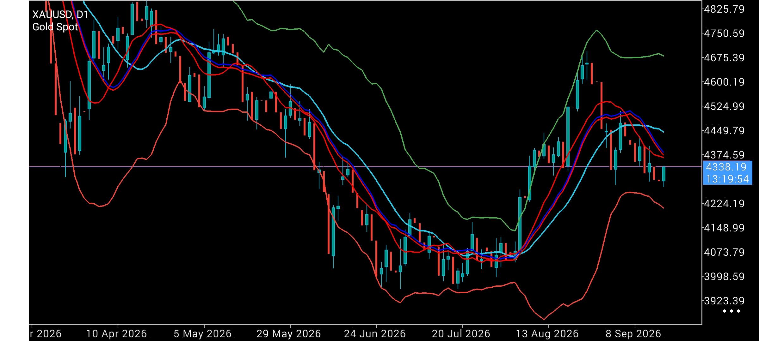This screenshot has width=759, height=341.
Task: Click the 20 Jul 2026 date label
Action: pos(461,334)
